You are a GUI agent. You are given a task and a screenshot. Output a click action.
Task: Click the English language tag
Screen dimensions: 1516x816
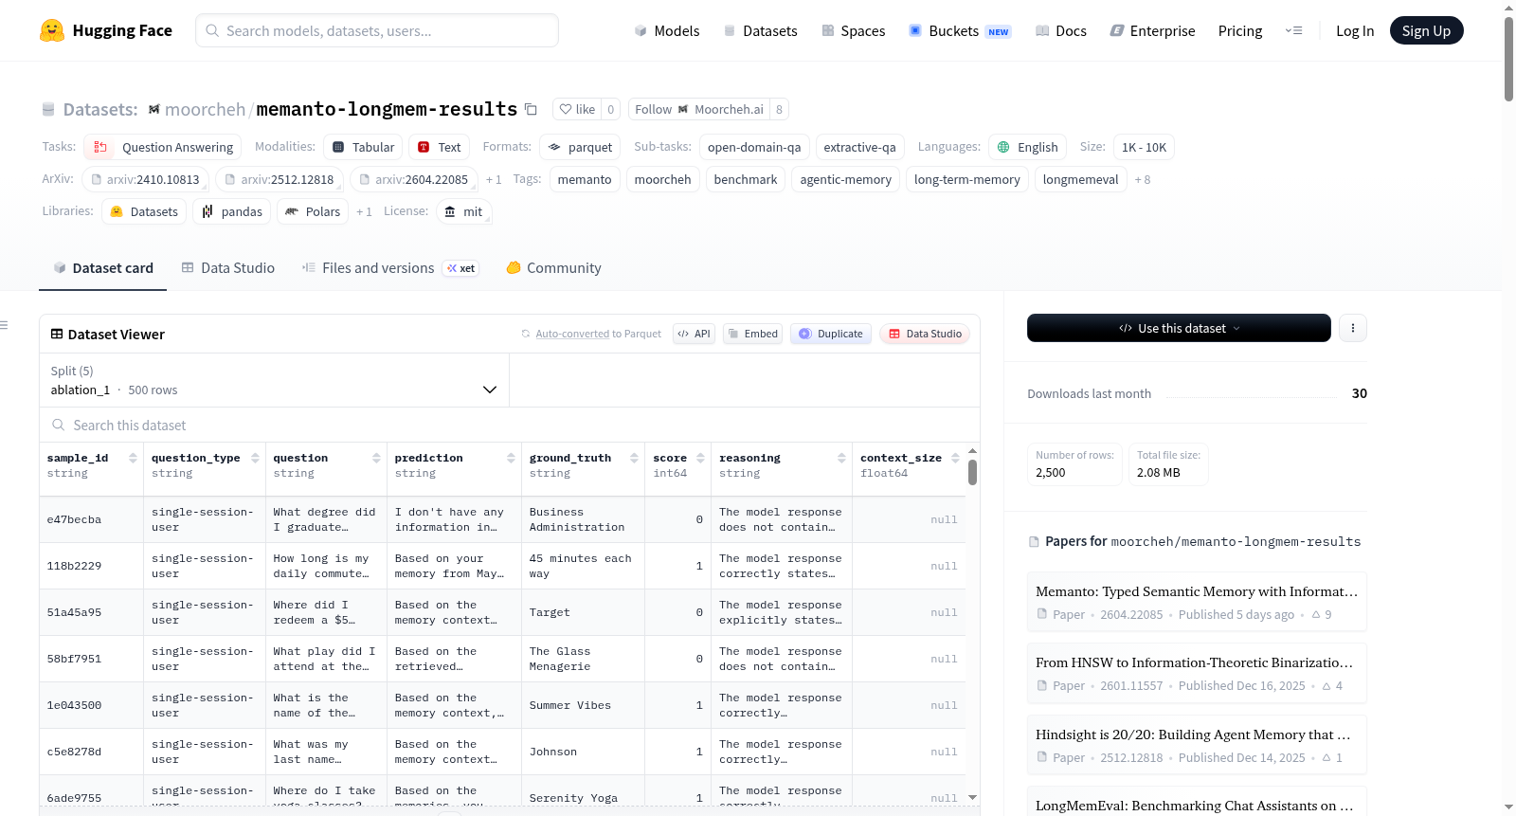1028,147
